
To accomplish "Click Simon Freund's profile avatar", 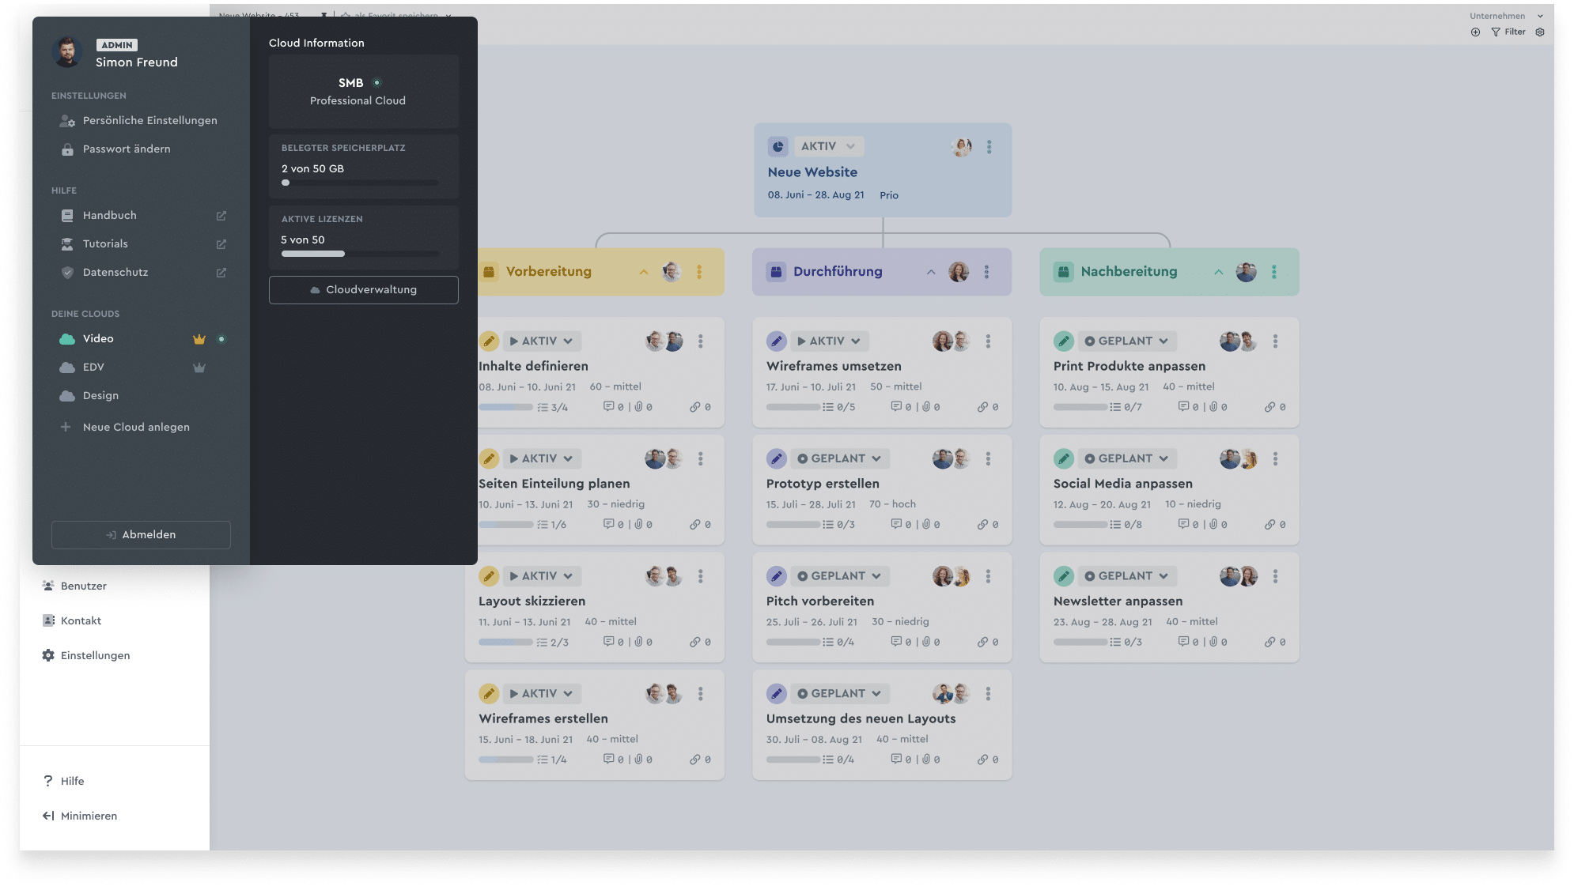I will pos(67,52).
